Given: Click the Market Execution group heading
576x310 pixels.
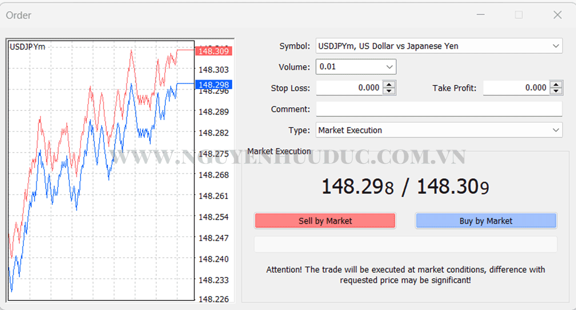Looking at the screenshot, I should (279, 152).
